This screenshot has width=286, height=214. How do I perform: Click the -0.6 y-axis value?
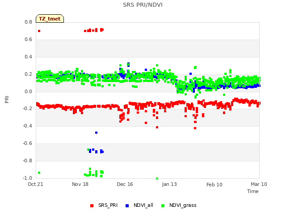tap(27, 144)
